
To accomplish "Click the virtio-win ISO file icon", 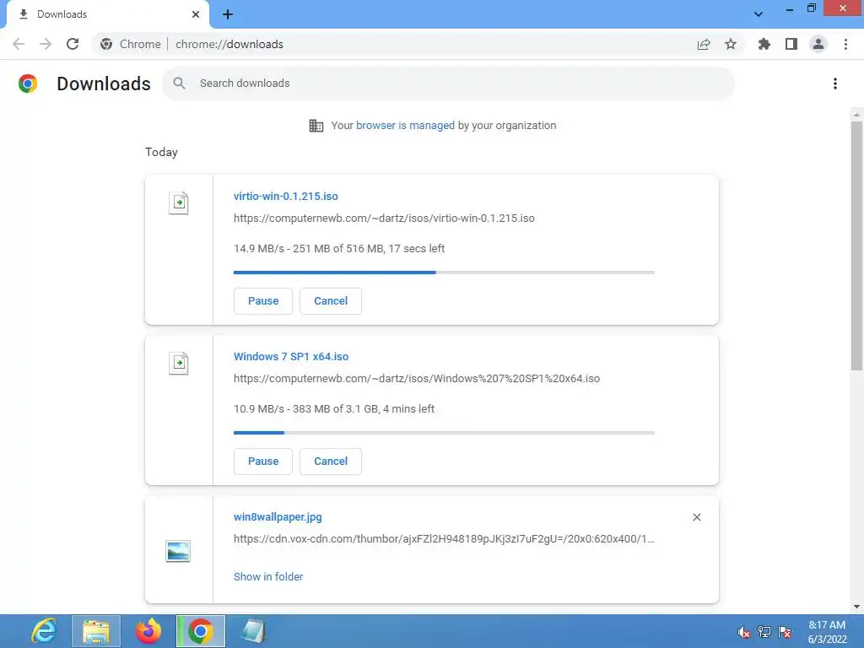I will tap(179, 203).
